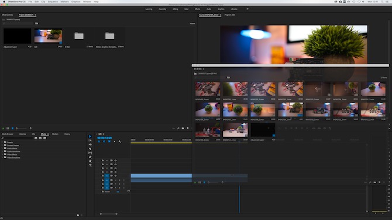
Task: Mute the A1 audio track
Action: [115, 180]
